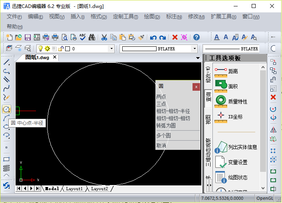Viewport: 282px width, 203px height.
Task: Jump to the last layout tab arrow
Action: pyautogui.click(x=38, y=189)
